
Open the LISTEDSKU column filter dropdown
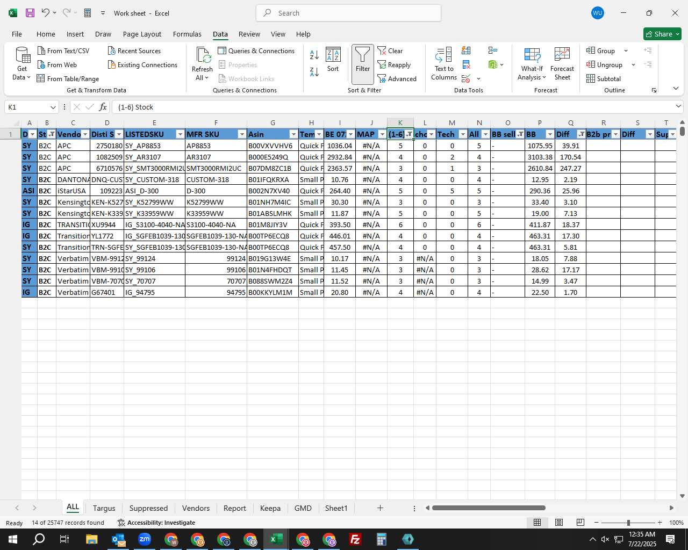point(180,134)
